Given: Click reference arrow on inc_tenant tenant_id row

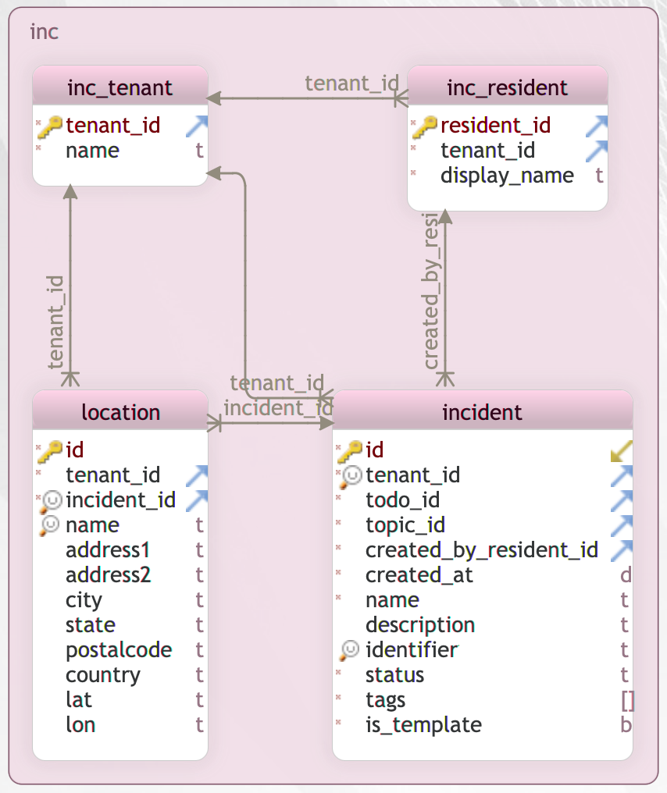Looking at the screenshot, I should coord(197,126).
